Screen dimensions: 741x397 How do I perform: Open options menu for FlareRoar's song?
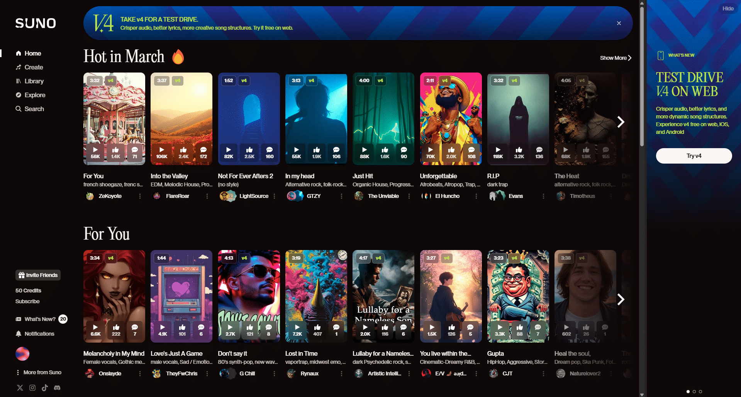click(207, 196)
